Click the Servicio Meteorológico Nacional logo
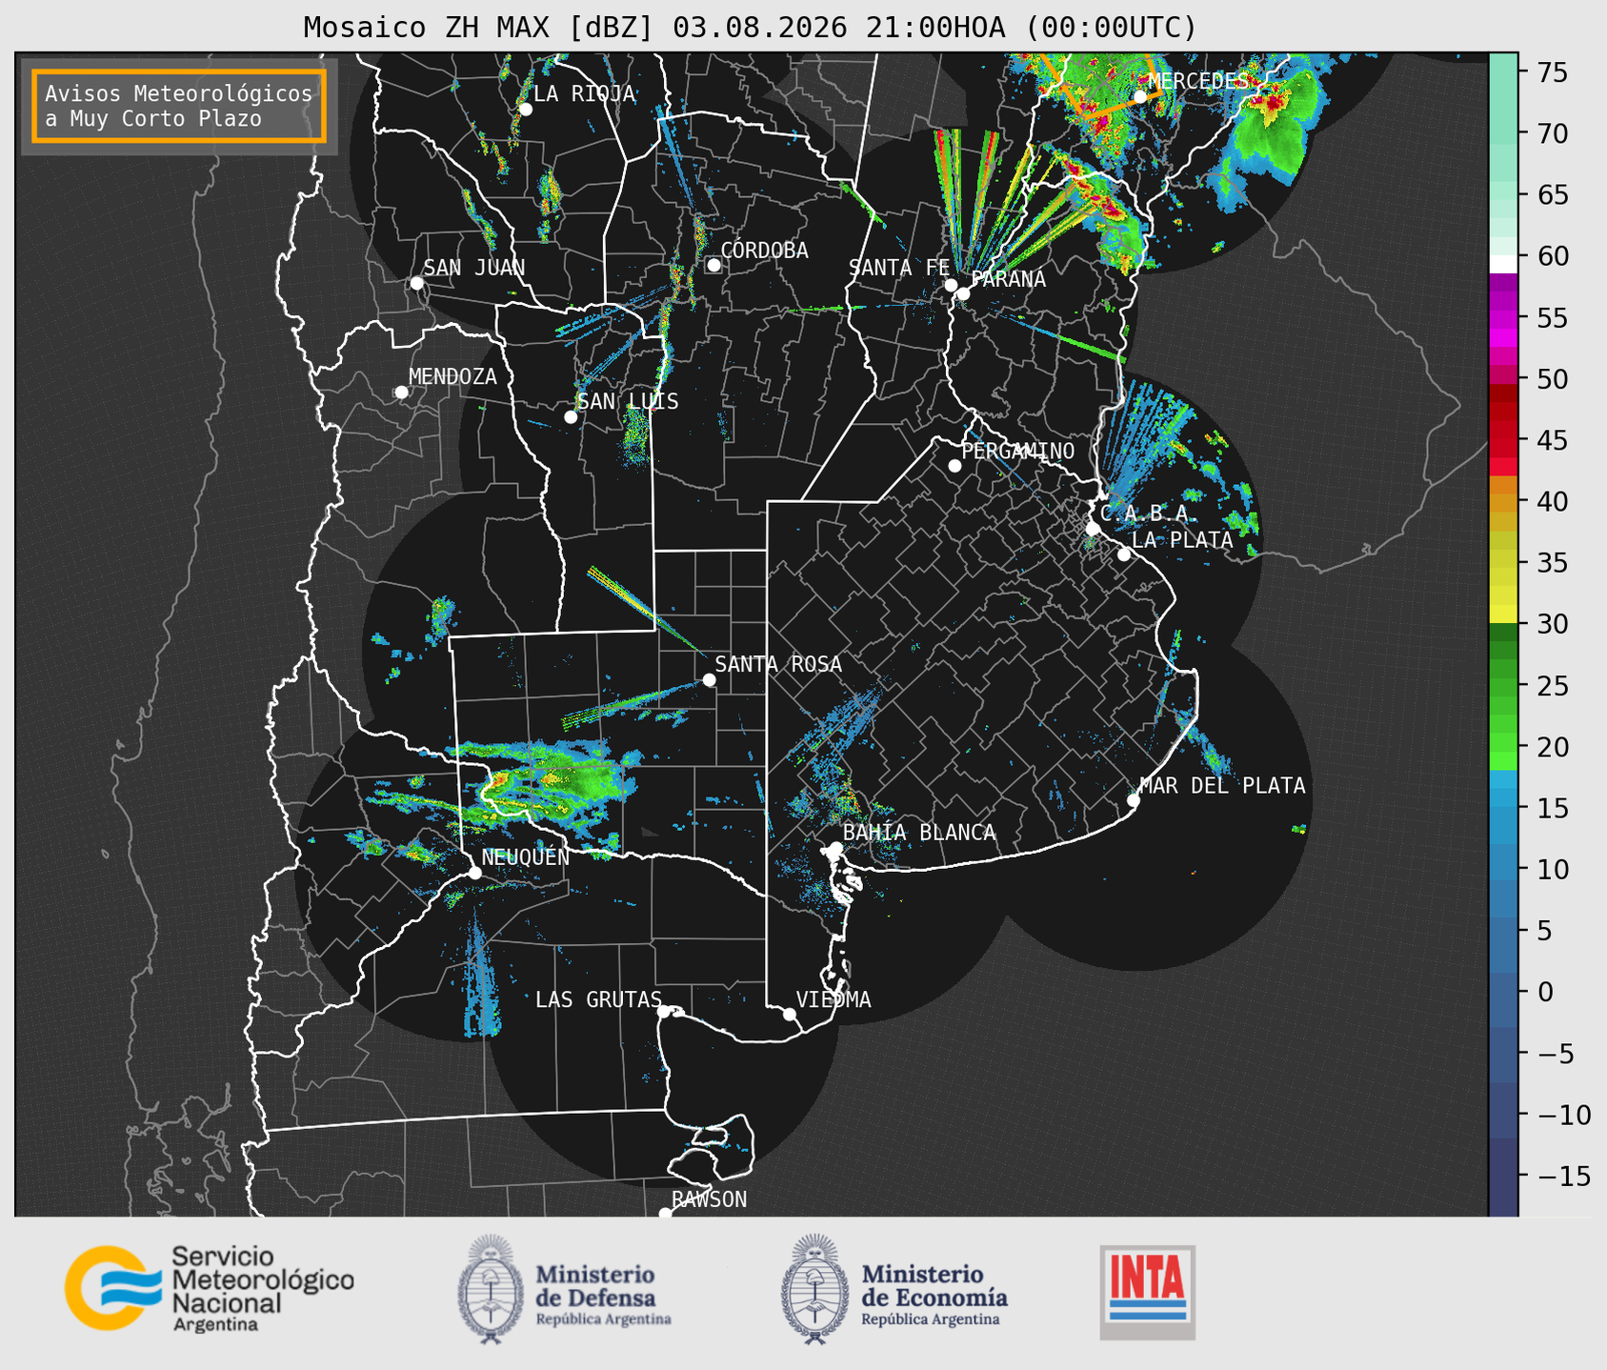Image resolution: width=1607 pixels, height=1370 pixels. (209, 1288)
